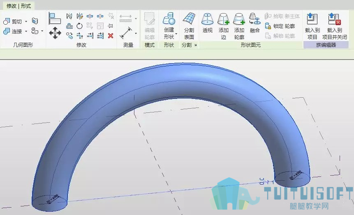This screenshot has width=354, height=215.
Task: Click the 融合 dissolve button
Action: point(255,23)
